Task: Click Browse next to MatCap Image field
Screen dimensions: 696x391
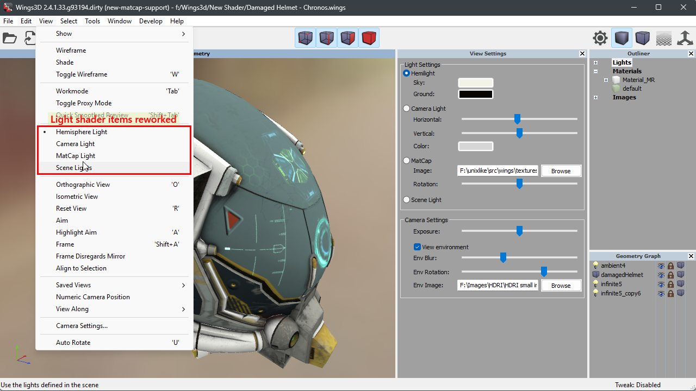Action: tap(561, 171)
